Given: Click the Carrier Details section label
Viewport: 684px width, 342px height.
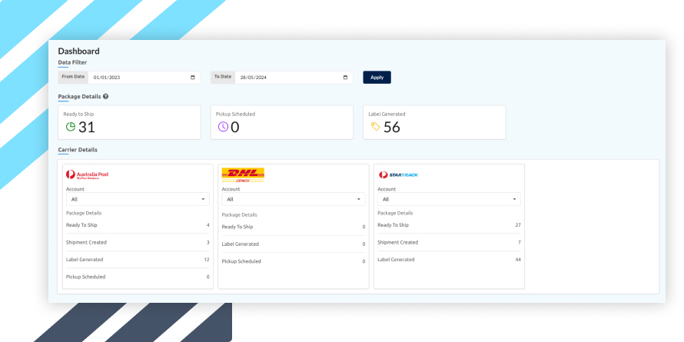Looking at the screenshot, I should pyautogui.click(x=78, y=150).
